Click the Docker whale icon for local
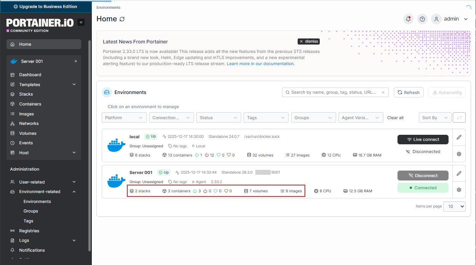This screenshot has height=265, width=476. pos(116,145)
